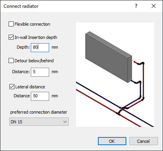Click the radiator connection preview image
Image resolution: width=163 pixels, height=151 pixels.
(x=115, y=75)
